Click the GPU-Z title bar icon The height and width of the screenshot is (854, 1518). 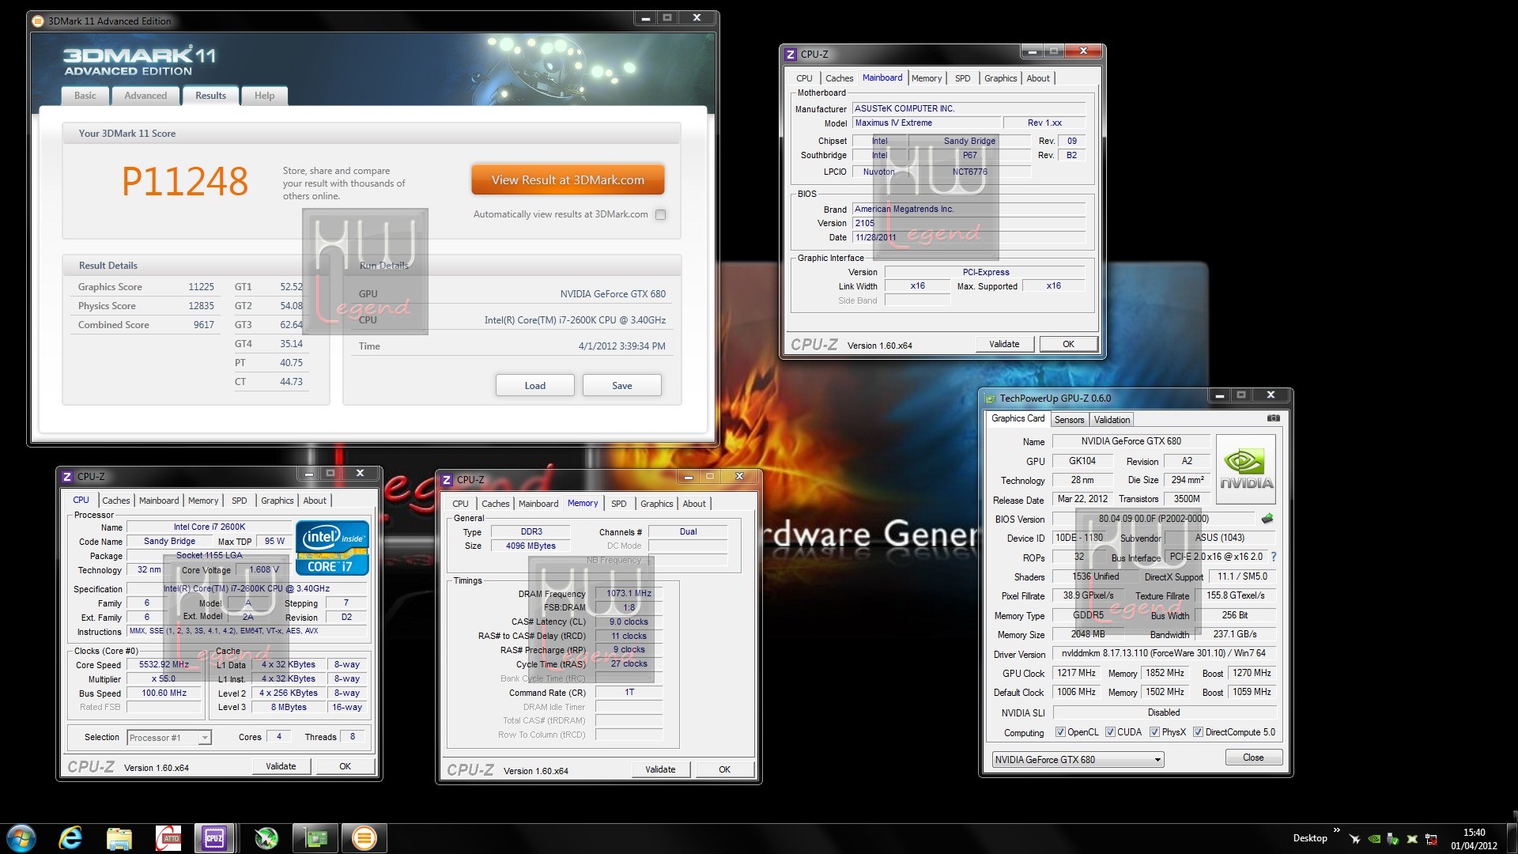(x=991, y=398)
